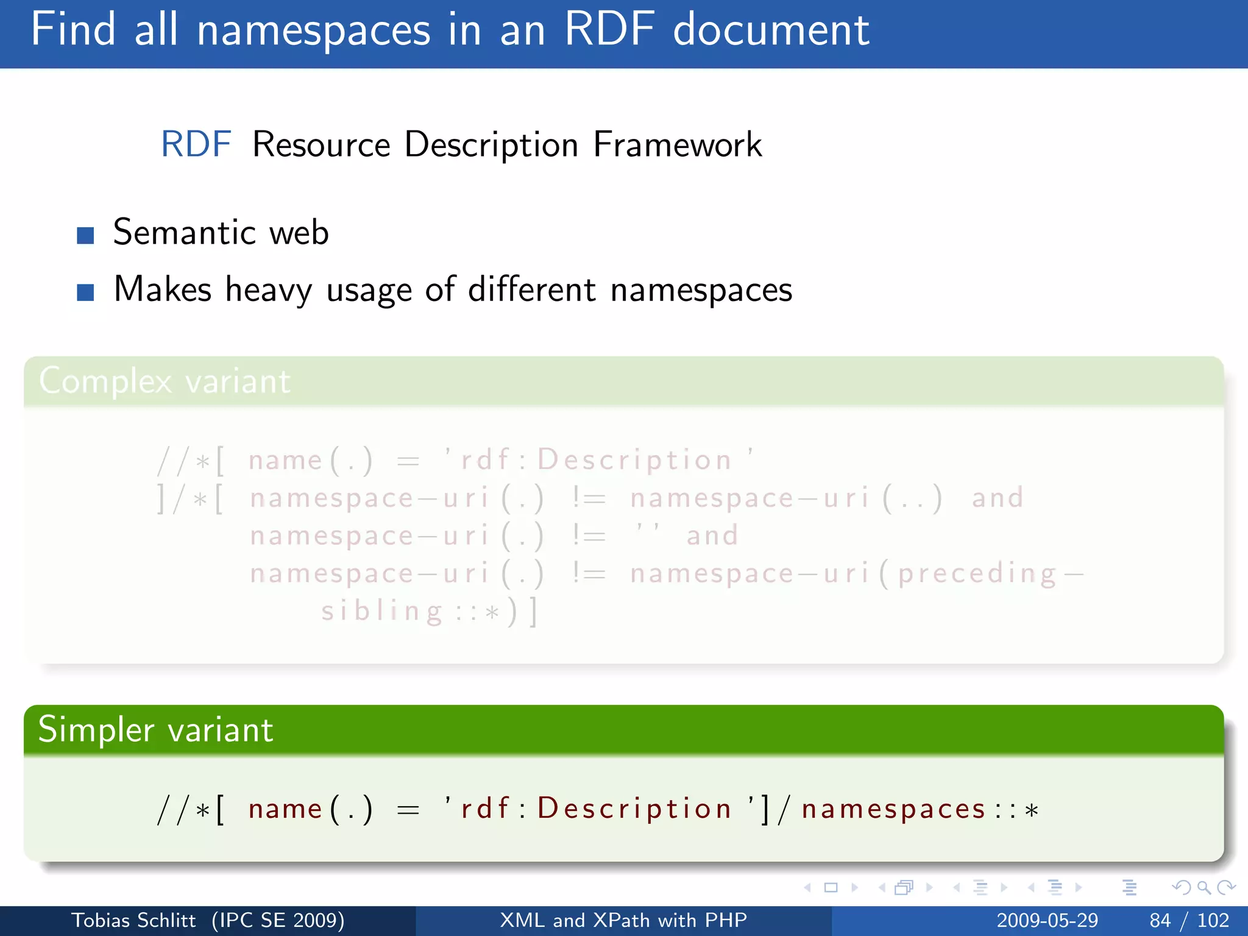The width and height of the screenshot is (1248, 936).
Task: Click the magnifier search icon
Action: tap(1204, 888)
